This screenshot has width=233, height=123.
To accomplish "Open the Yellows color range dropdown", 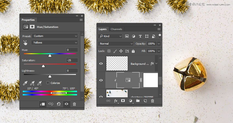I will 55,43.
